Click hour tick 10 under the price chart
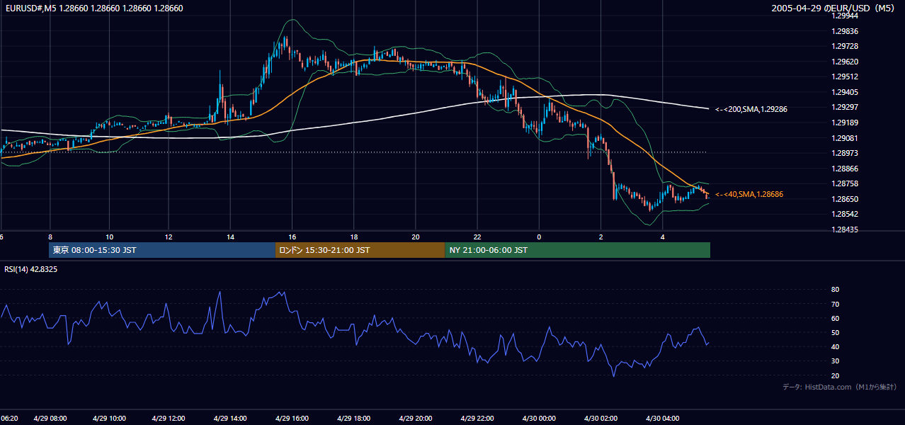Screen dimensions: 905x425 110,237
